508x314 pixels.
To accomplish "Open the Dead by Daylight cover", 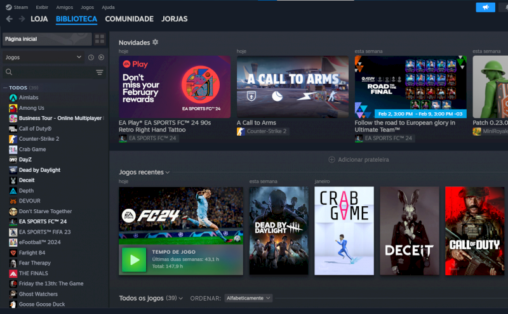I will (279, 231).
